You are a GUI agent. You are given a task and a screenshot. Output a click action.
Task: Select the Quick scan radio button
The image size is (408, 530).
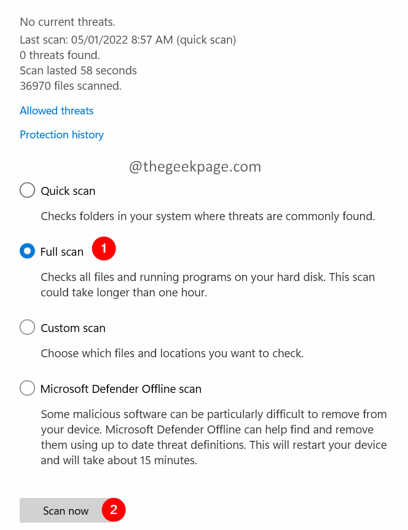click(27, 191)
